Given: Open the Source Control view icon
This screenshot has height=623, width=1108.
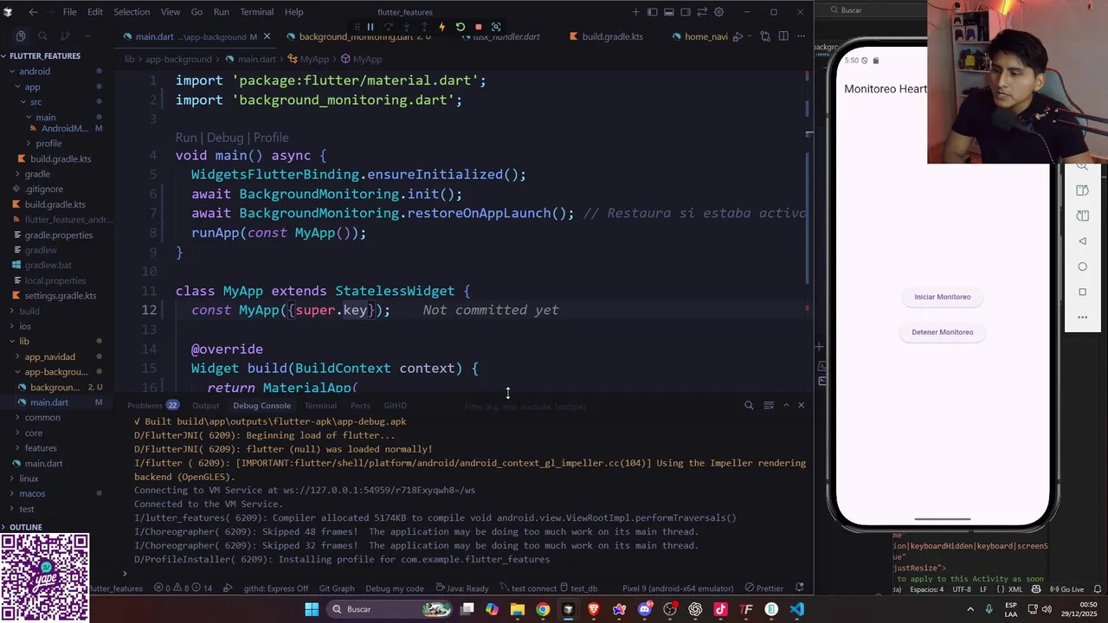Looking at the screenshot, I should [x=65, y=36].
